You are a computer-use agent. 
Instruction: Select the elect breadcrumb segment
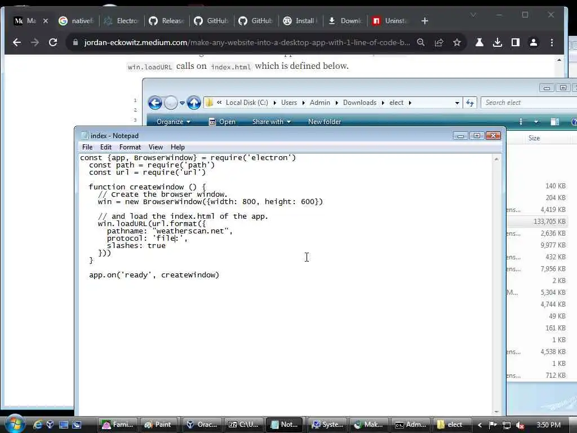(x=396, y=103)
